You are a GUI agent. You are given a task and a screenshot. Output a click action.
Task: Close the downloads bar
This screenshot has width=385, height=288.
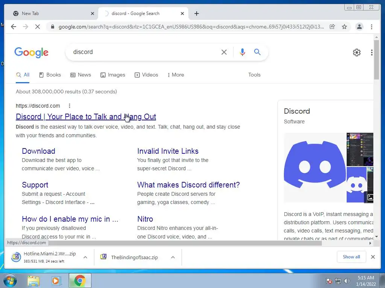click(373, 257)
